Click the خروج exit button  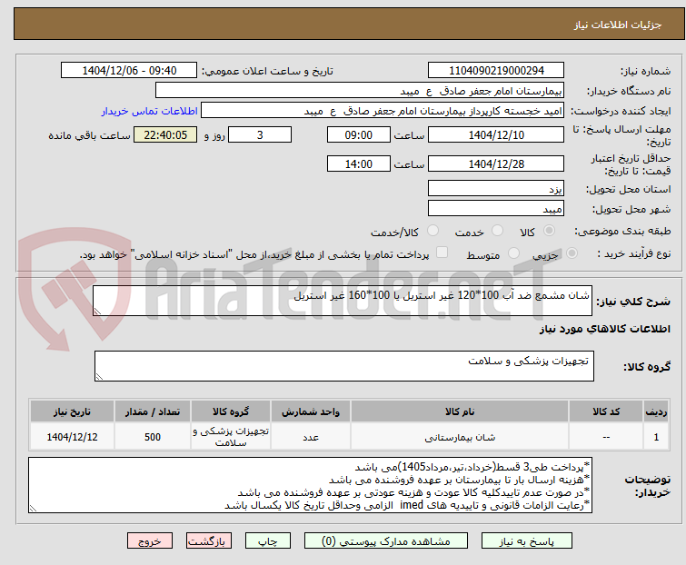pyautogui.click(x=150, y=541)
